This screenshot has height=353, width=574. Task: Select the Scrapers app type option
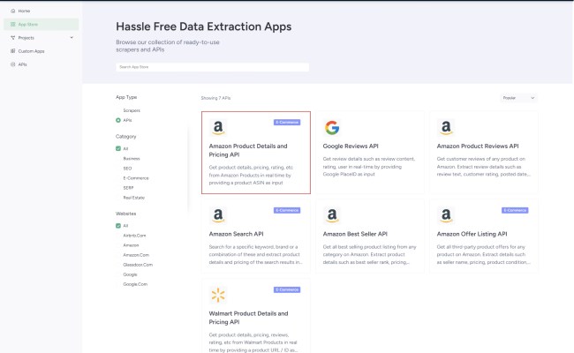pyautogui.click(x=132, y=110)
